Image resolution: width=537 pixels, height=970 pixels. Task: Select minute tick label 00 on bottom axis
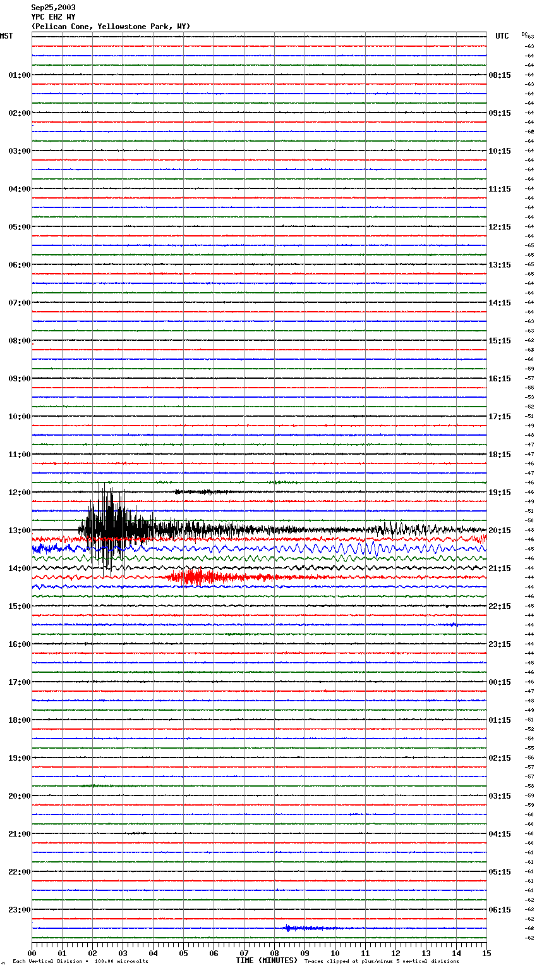coord(32,953)
